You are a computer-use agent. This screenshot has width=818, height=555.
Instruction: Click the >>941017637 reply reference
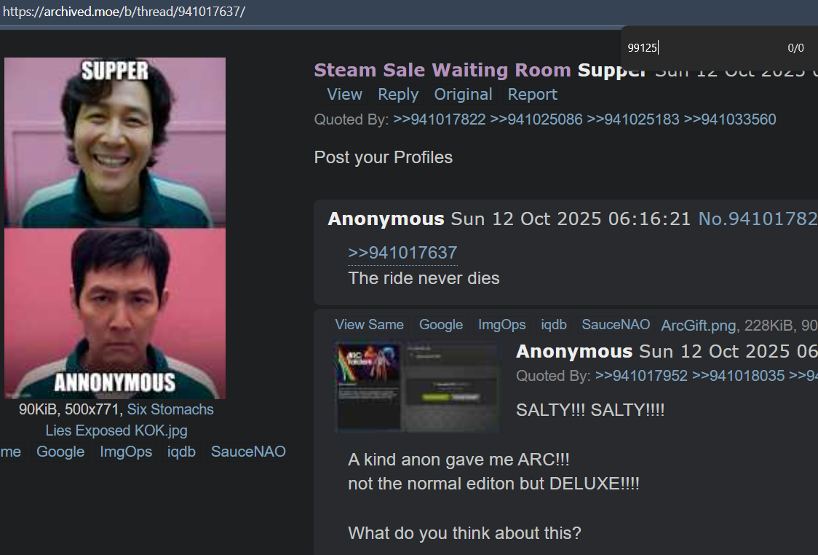(x=402, y=253)
